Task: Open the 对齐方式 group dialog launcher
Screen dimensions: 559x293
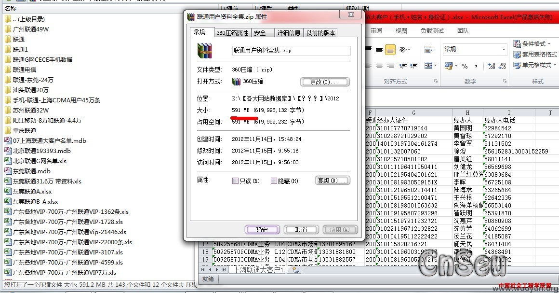Action: pos(436,82)
